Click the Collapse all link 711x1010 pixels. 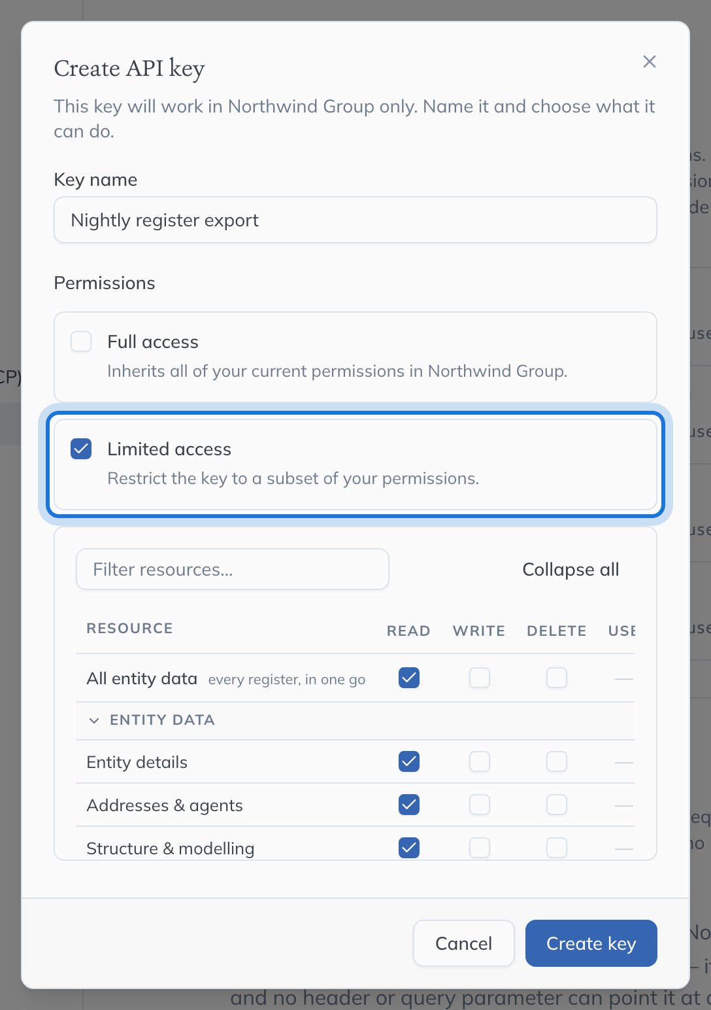tap(570, 569)
